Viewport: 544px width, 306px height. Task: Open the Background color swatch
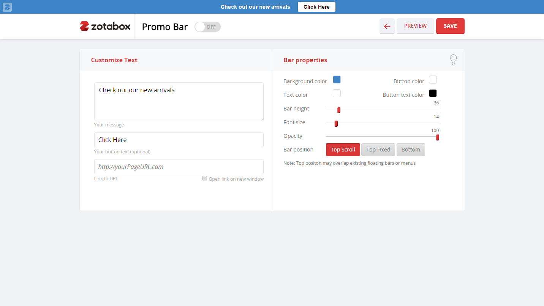337,79
